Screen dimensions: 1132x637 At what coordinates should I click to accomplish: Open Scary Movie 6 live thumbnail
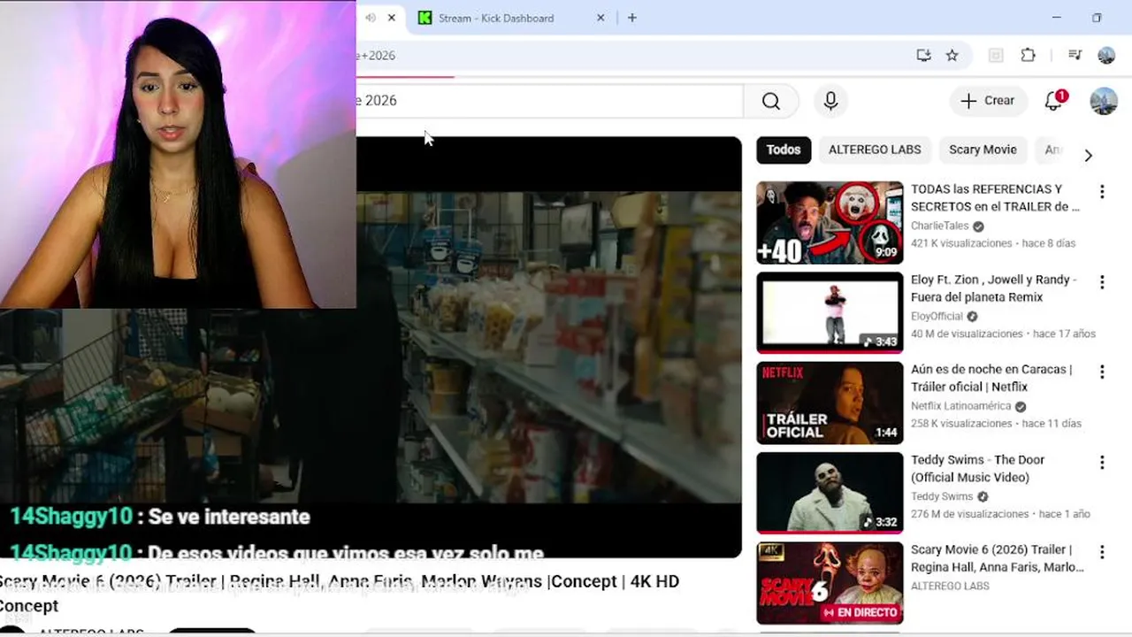tap(830, 583)
